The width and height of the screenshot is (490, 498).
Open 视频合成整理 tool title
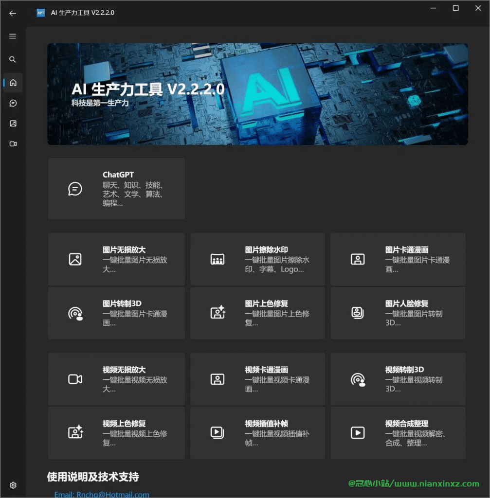coord(407,424)
